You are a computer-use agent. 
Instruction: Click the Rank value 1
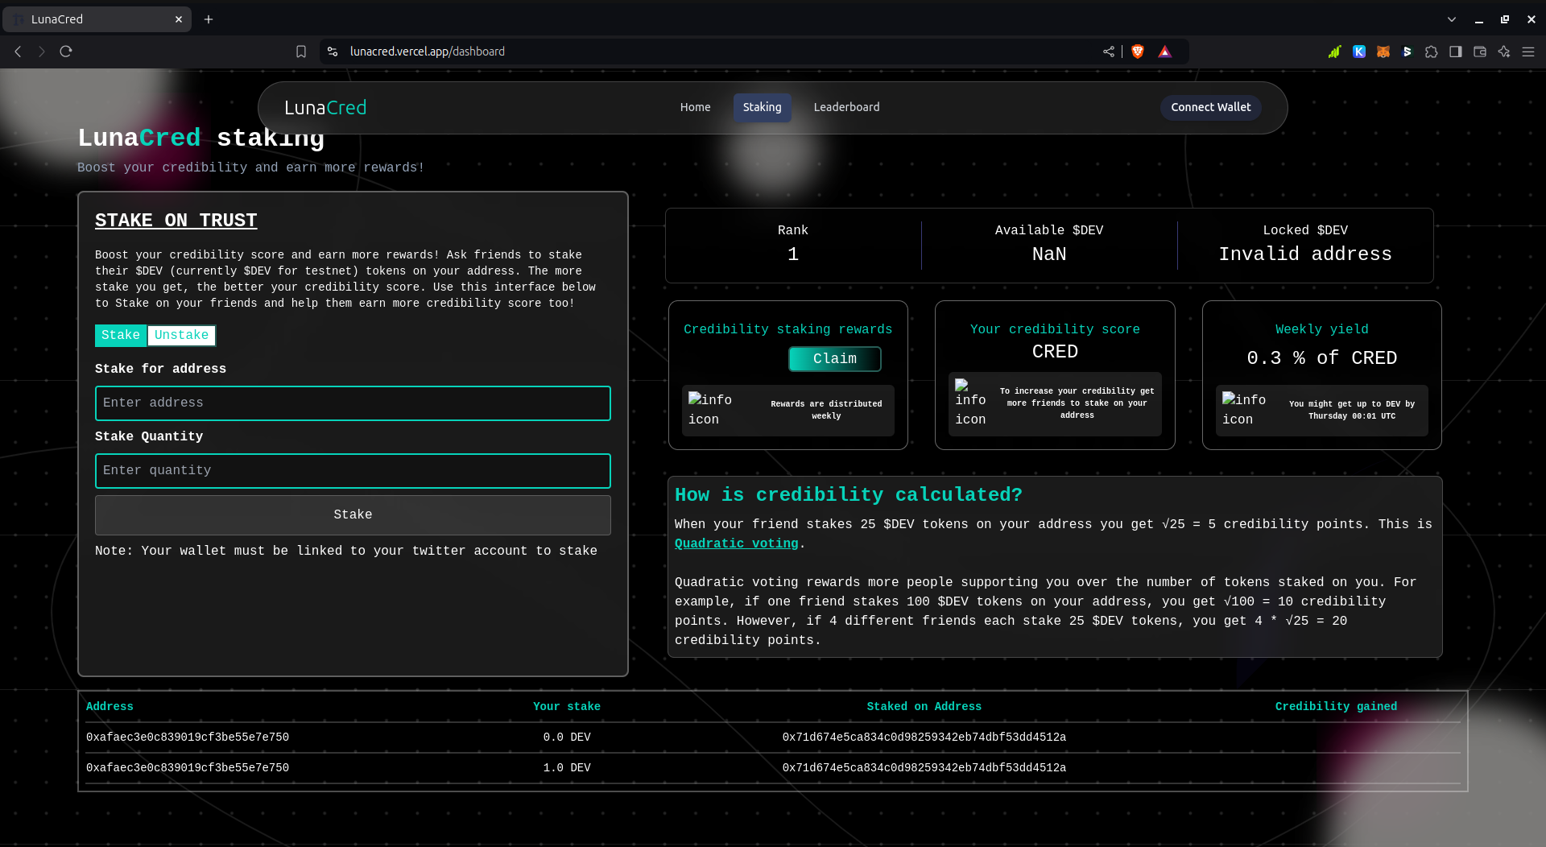pyautogui.click(x=793, y=254)
